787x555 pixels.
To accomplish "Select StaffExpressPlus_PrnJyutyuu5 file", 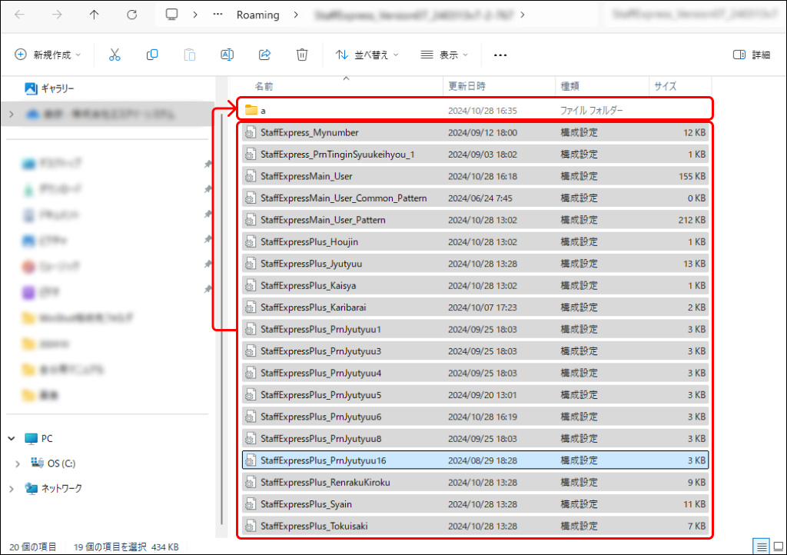I will coord(475,395).
